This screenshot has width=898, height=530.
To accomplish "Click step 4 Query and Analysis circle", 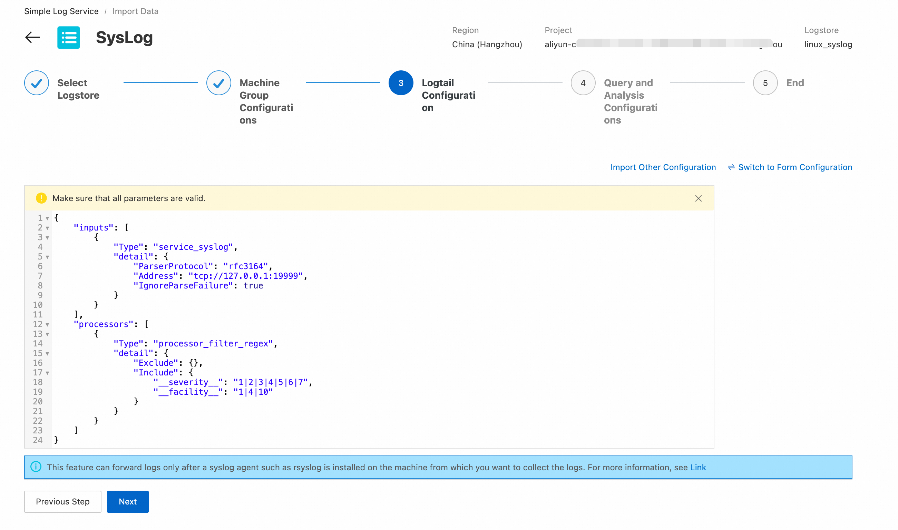I will click(583, 83).
